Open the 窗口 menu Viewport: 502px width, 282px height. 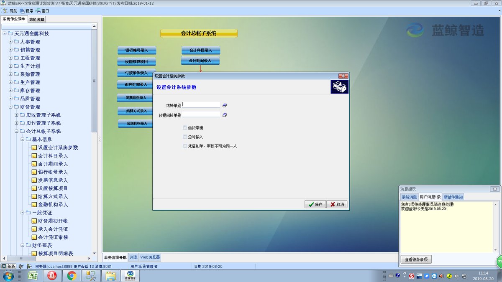coord(43,11)
